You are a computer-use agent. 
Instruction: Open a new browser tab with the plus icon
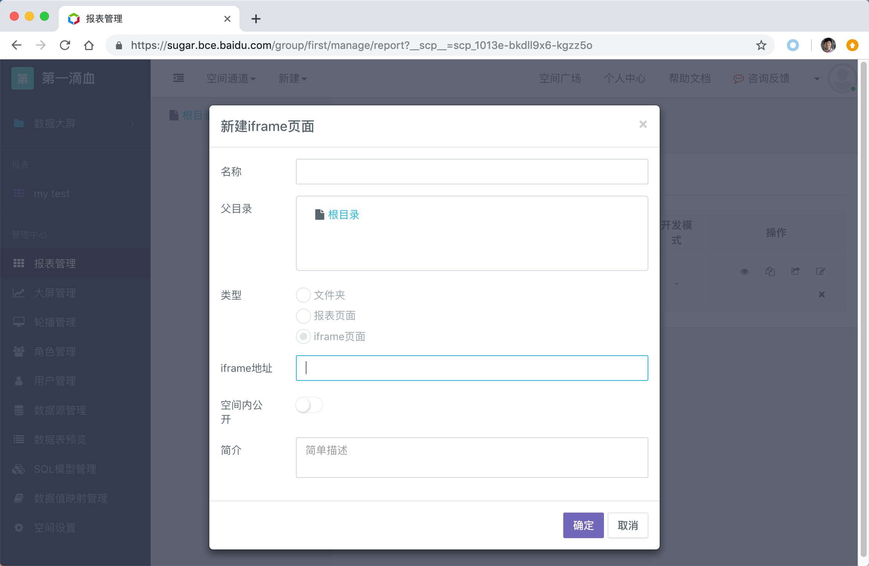tap(256, 19)
